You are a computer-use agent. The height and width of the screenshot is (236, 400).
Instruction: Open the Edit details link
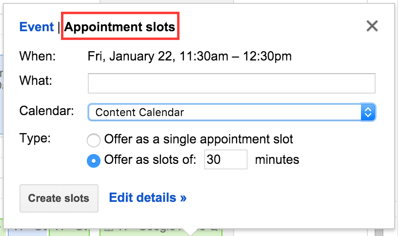[x=148, y=198]
